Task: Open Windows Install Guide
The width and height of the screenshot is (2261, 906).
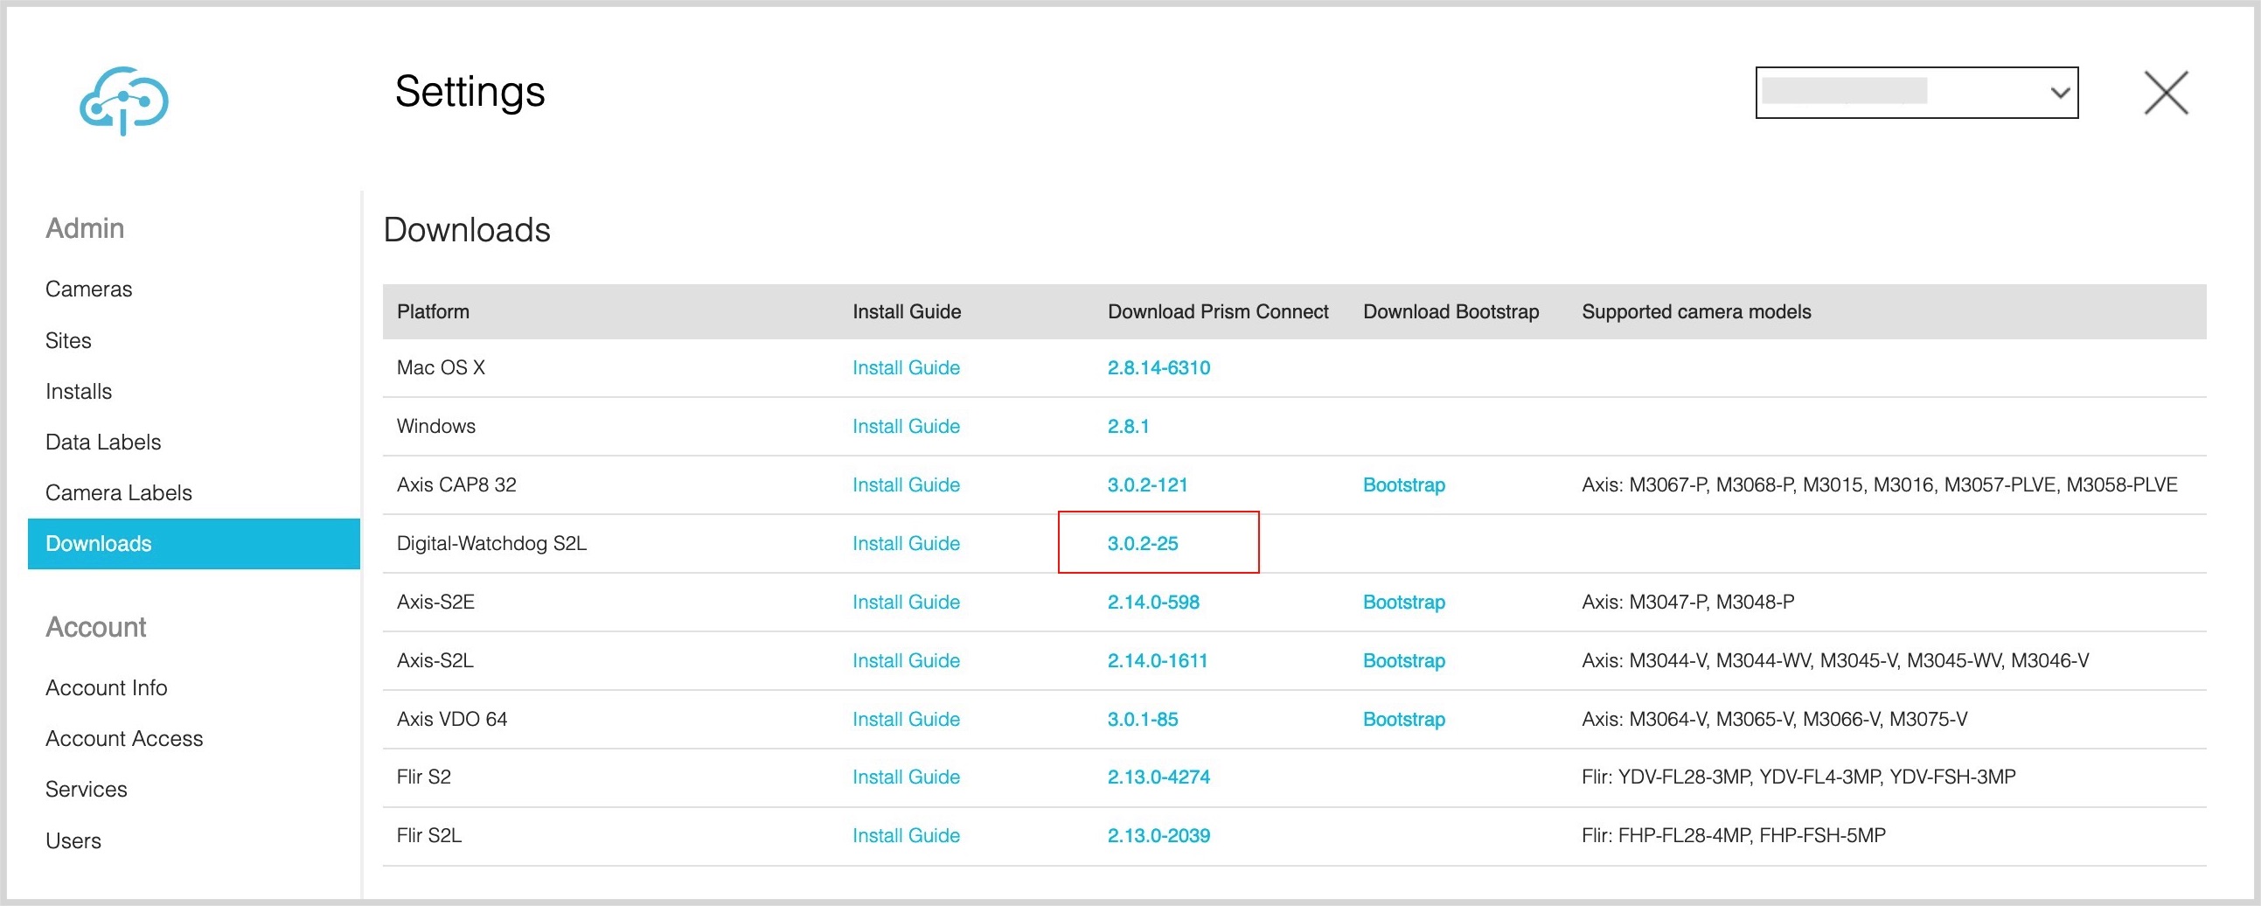Action: tap(906, 427)
